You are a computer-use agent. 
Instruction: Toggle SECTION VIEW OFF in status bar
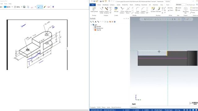click(97, 110)
